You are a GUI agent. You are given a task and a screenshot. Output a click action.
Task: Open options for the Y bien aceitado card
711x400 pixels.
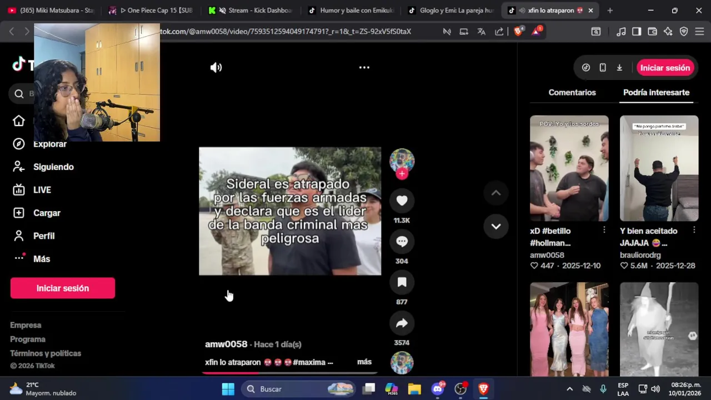tap(694, 230)
